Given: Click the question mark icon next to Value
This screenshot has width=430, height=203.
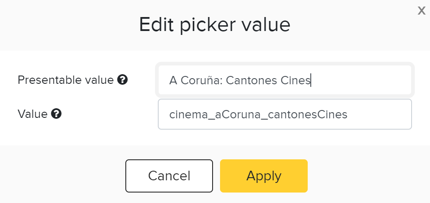Looking at the screenshot, I should pos(56,114).
